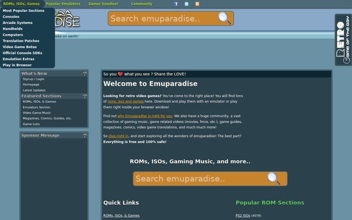352x220 pixels.
Task: Click the Emuparadise logo
Action: pos(67,19)
